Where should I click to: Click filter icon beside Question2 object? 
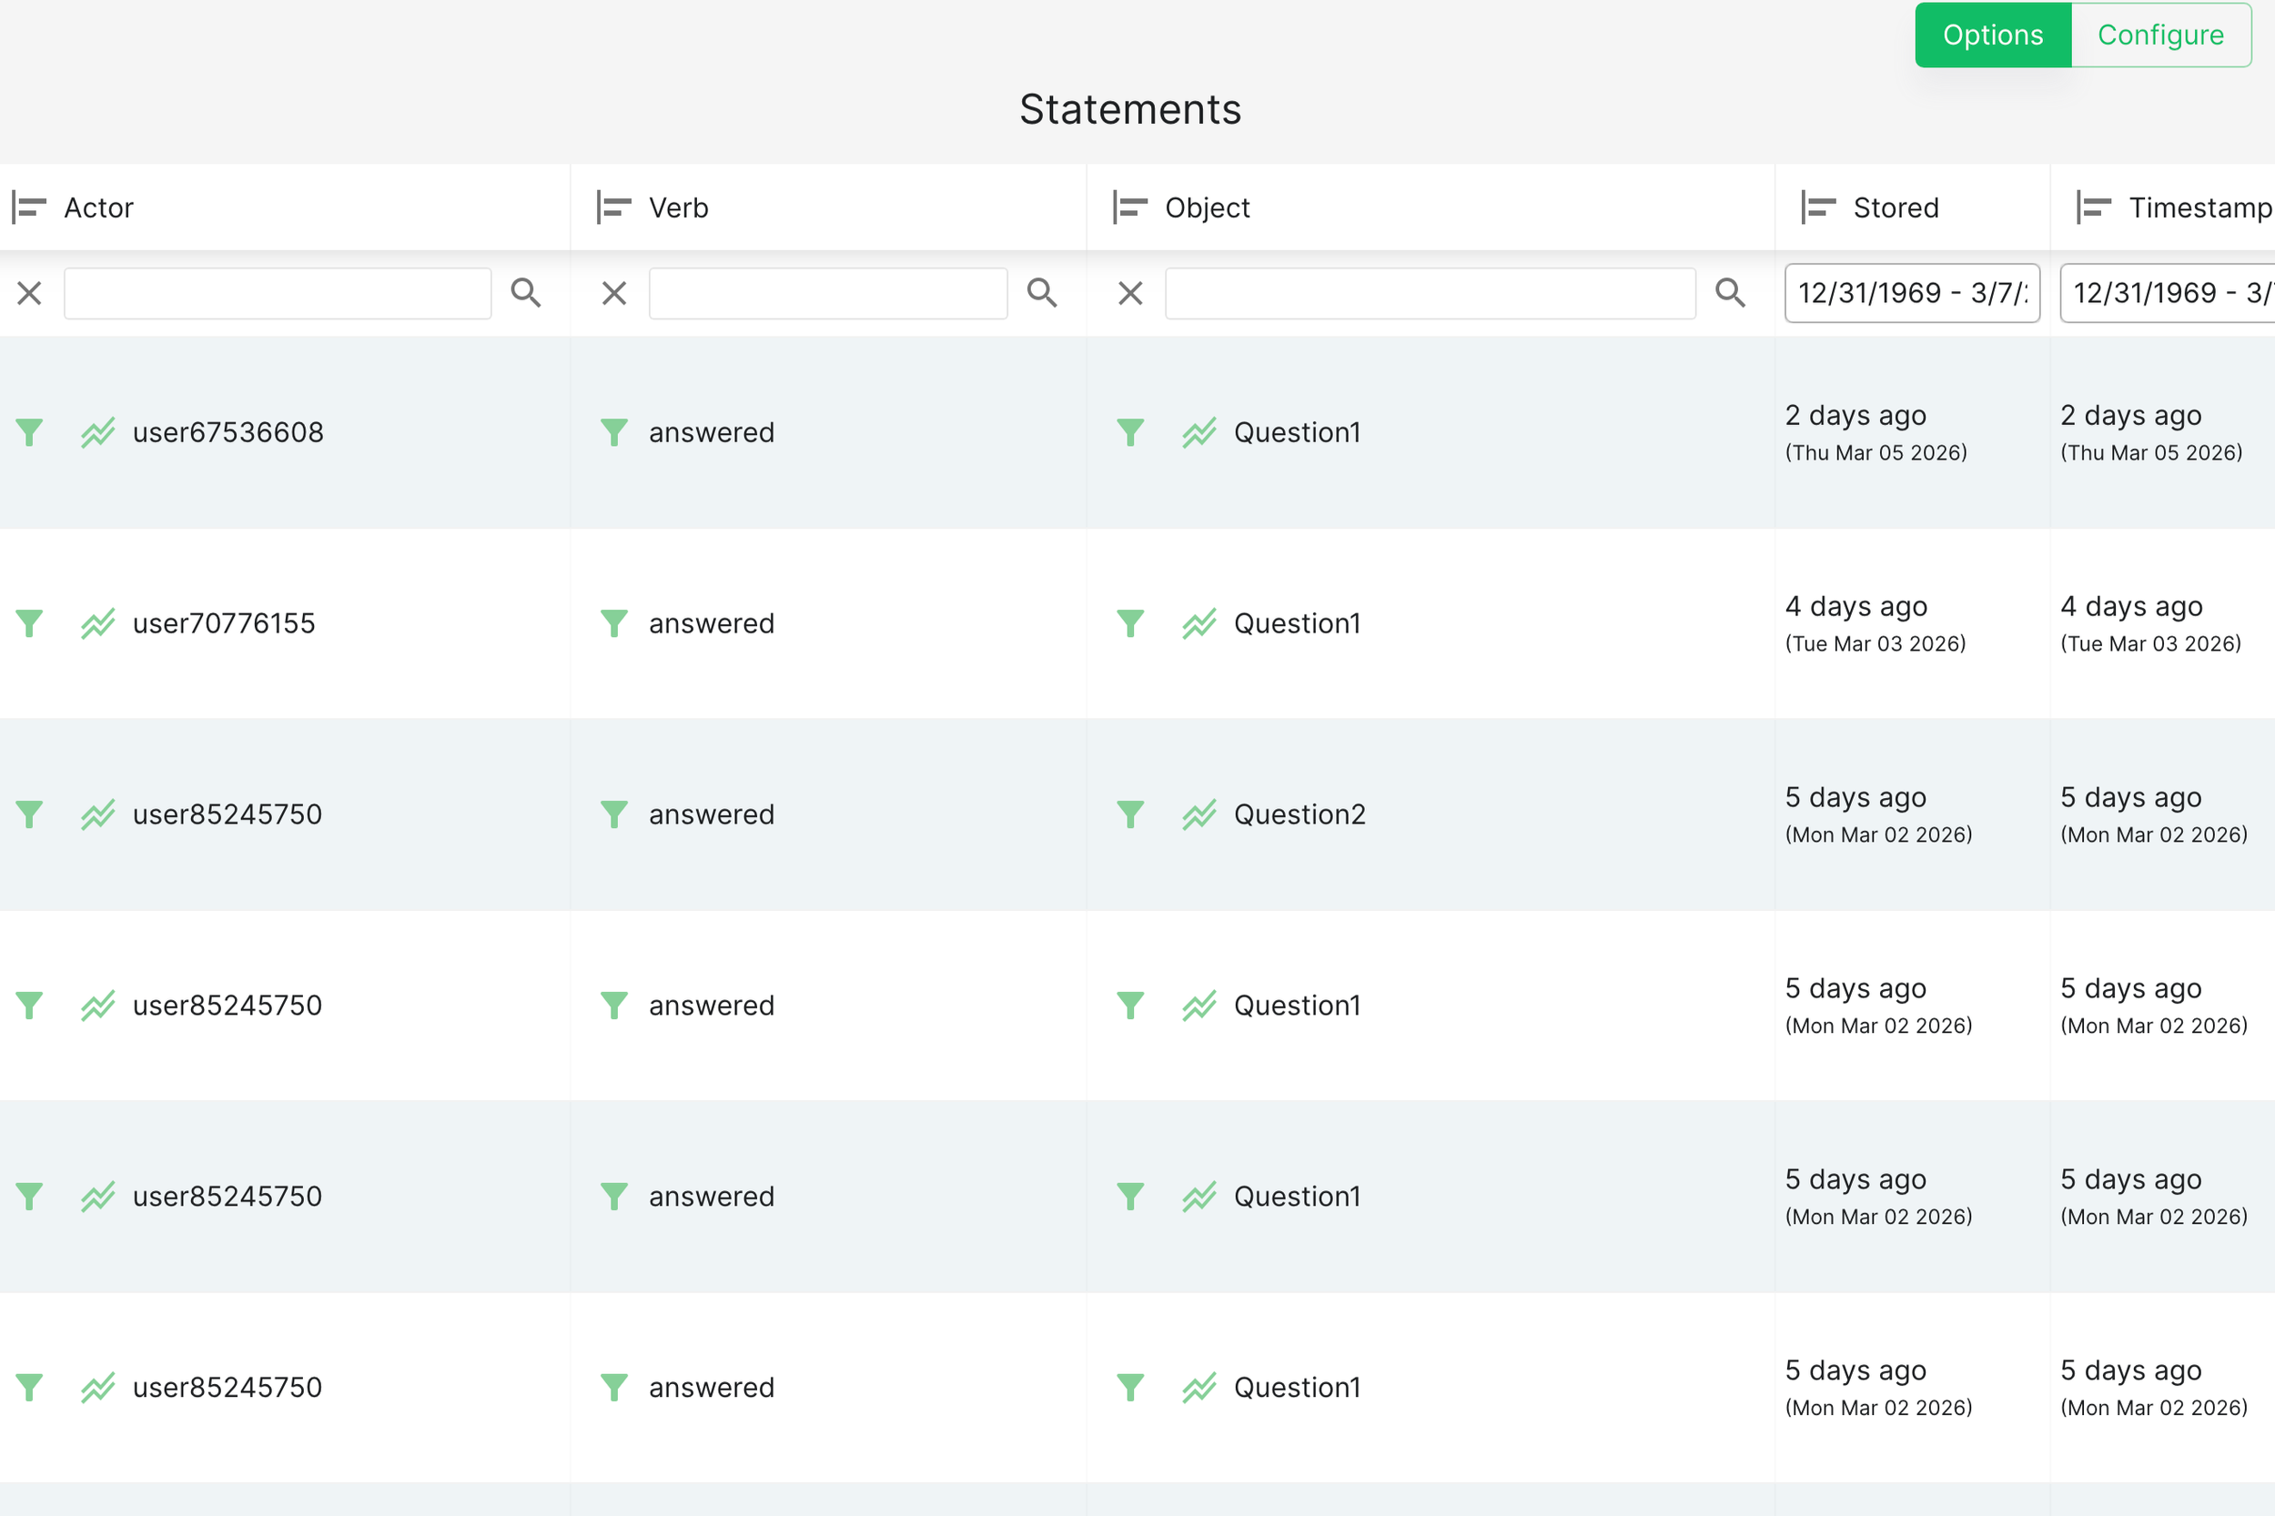point(1130,814)
